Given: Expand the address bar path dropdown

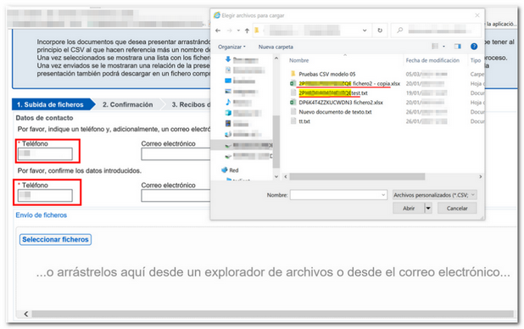Looking at the screenshot, I should click(365, 31).
